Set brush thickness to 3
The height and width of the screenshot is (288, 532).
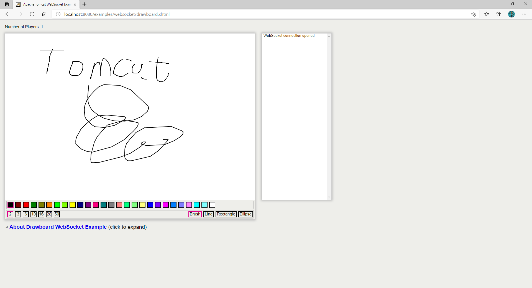[18, 214]
